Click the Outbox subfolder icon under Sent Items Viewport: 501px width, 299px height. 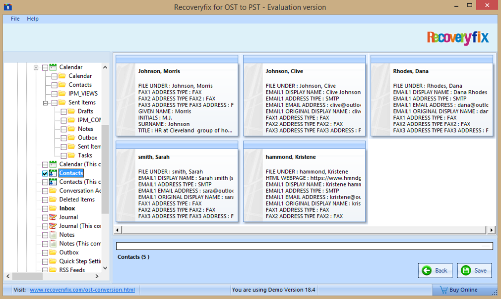pos(71,138)
